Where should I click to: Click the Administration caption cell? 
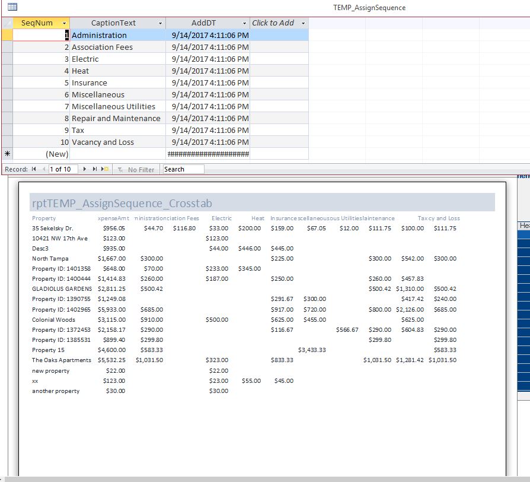117,35
